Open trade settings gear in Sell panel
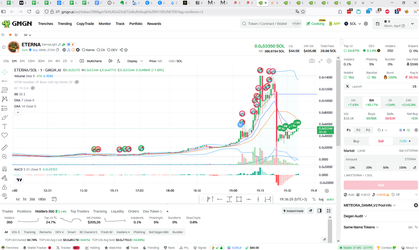419x250 pixels. point(416,130)
